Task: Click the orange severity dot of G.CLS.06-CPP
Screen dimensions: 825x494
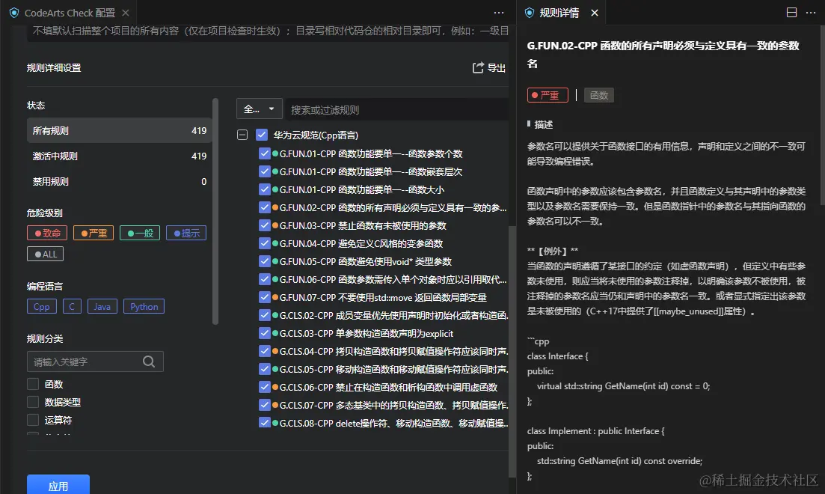Action: click(x=275, y=386)
